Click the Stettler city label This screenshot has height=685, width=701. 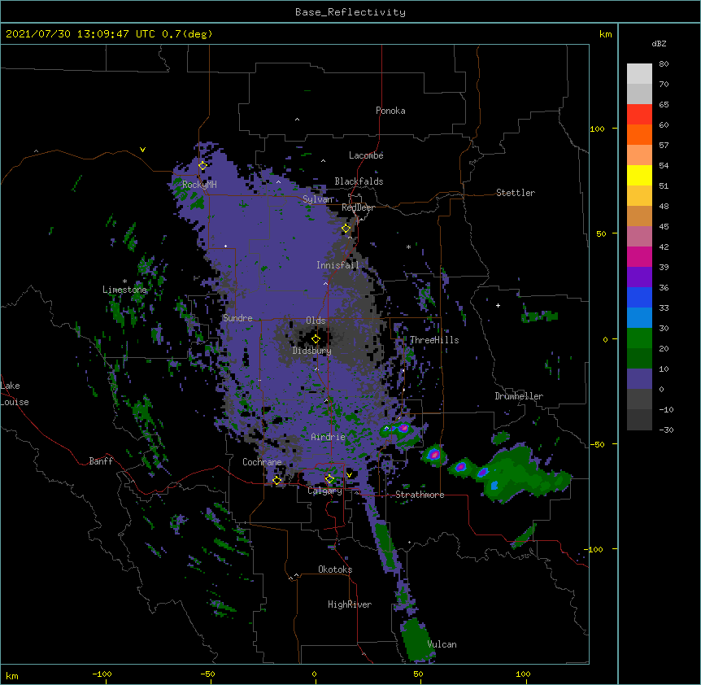(516, 193)
